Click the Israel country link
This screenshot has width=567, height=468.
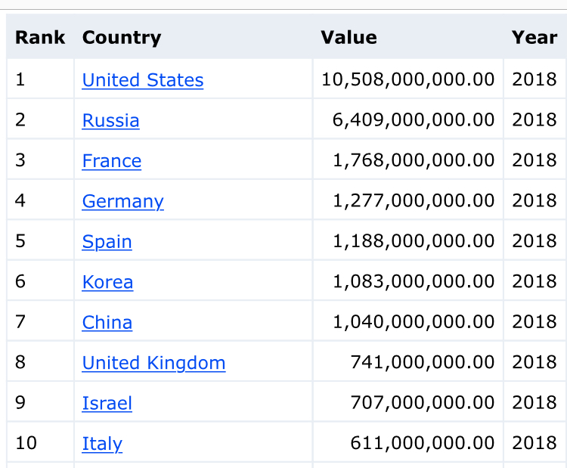point(107,404)
